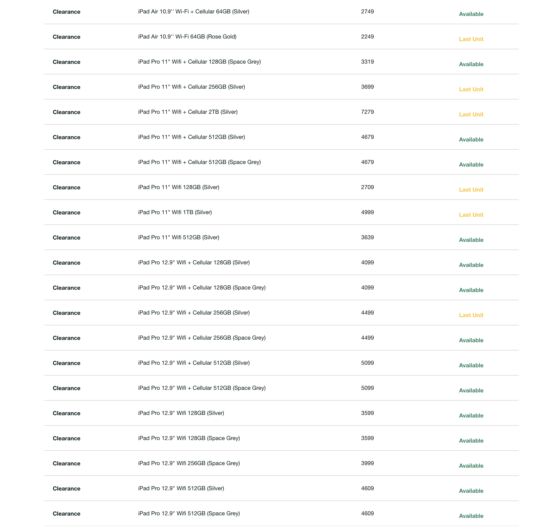Open iPad Pro 11" Cellular 128GB Space Grey
The image size is (559, 527).
(x=199, y=62)
